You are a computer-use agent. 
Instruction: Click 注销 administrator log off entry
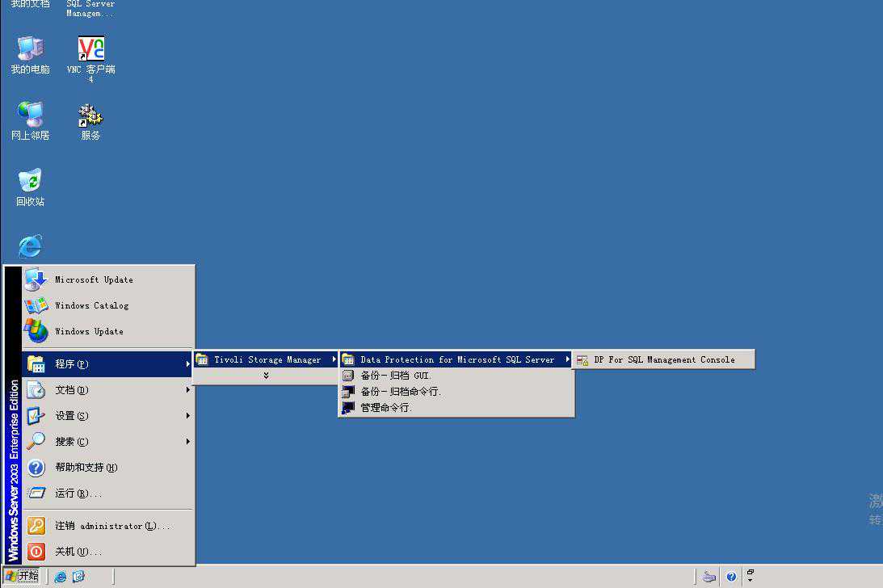111,526
